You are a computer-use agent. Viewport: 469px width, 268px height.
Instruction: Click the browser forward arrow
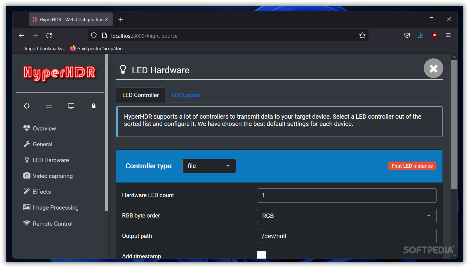(x=35, y=36)
